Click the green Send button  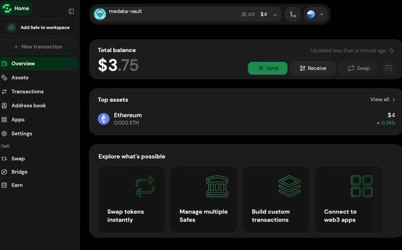click(268, 69)
